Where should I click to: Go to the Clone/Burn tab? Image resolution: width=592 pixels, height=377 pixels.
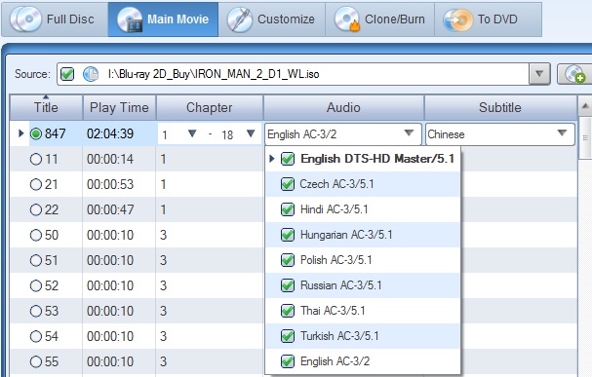(x=380, y=19)
